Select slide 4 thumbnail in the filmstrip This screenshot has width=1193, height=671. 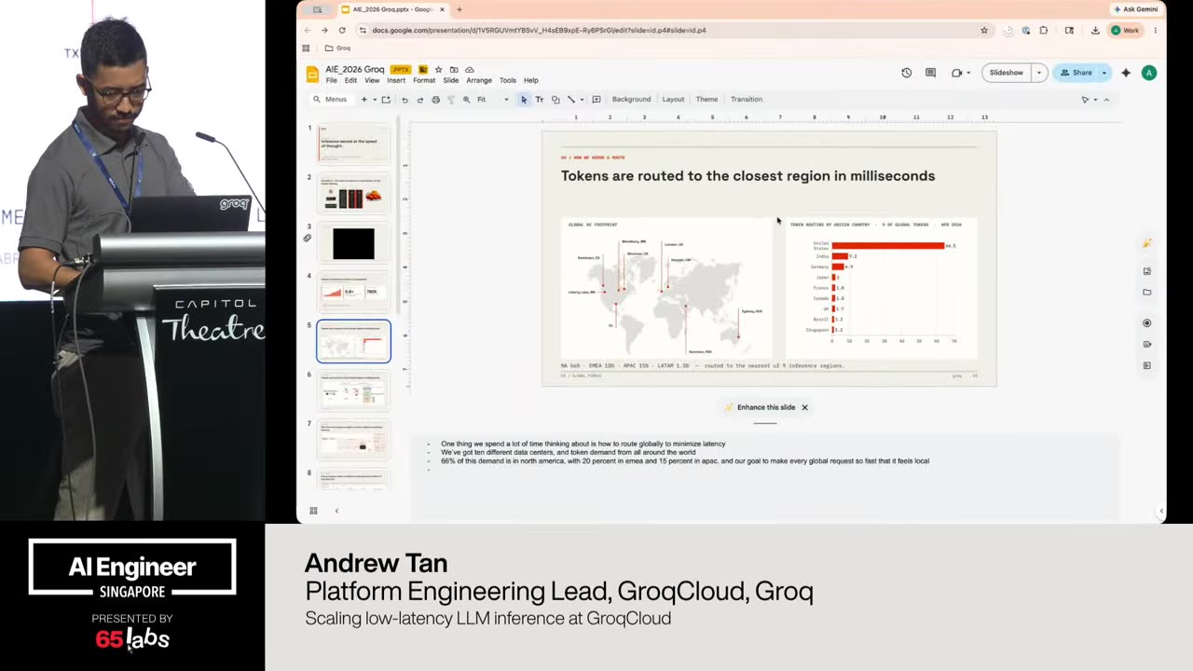pos(353,292)
